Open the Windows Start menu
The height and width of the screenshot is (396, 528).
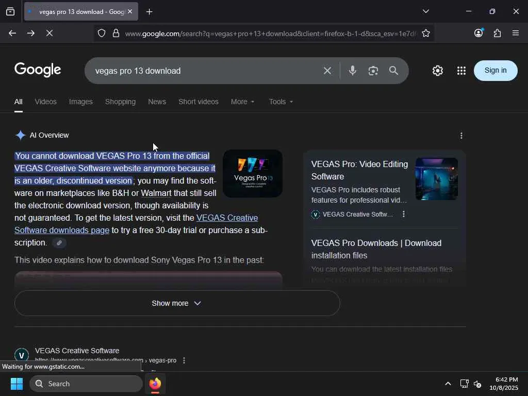click(x=17, y=384)
